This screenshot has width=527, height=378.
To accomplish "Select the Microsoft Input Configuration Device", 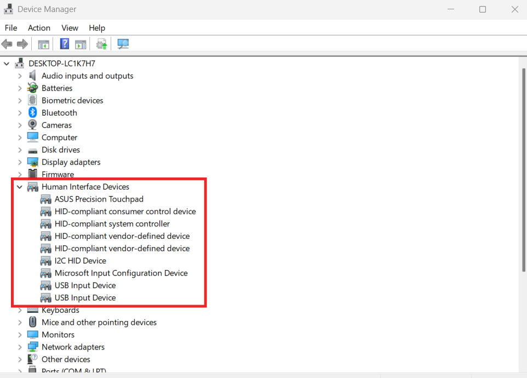I will pyautogui.click(x=121, y=273).
